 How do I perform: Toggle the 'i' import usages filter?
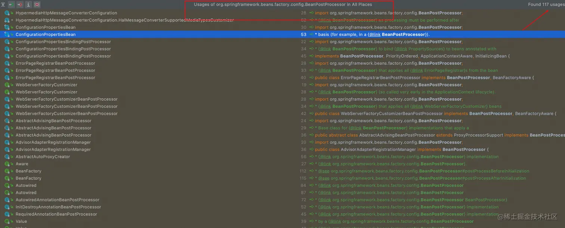(28, 4)
